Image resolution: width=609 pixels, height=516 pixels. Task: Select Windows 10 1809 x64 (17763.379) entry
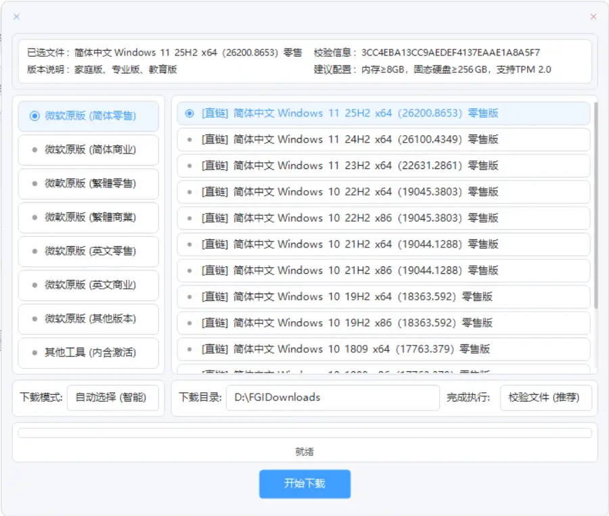(x=384, y=349)
